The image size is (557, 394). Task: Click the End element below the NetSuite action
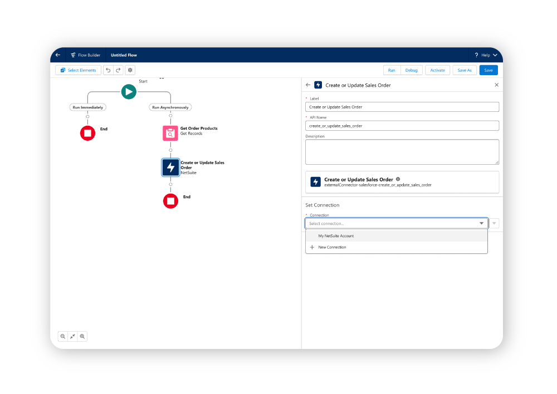pyautogui.click(x=170, y=201)
